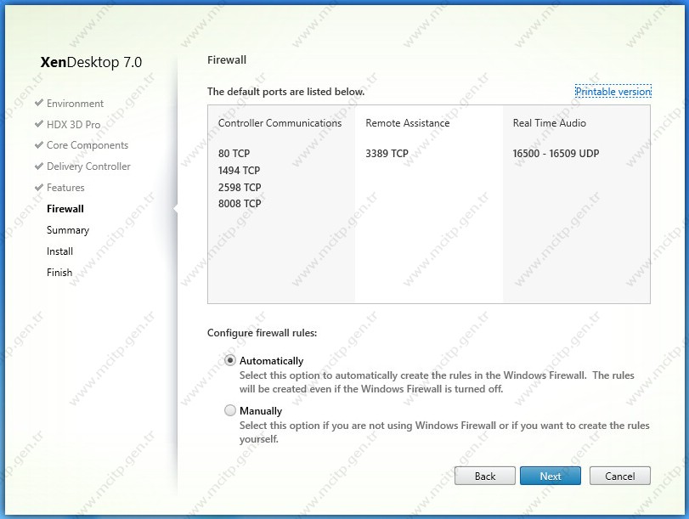Click the 1494 TCP port entry

(239, 170)
